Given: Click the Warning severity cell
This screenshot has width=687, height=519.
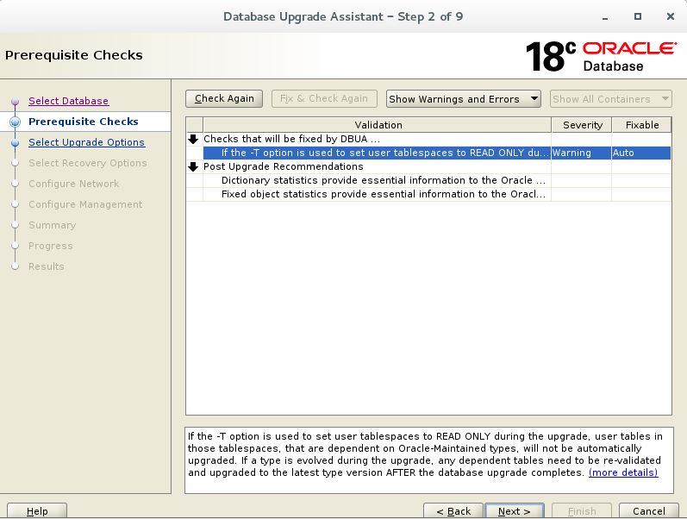Looking at the screenshot, I should click(x=582, y=153).
